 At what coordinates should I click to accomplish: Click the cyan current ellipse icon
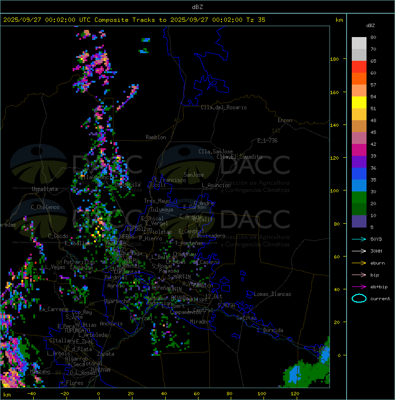(x=359, y=298)
